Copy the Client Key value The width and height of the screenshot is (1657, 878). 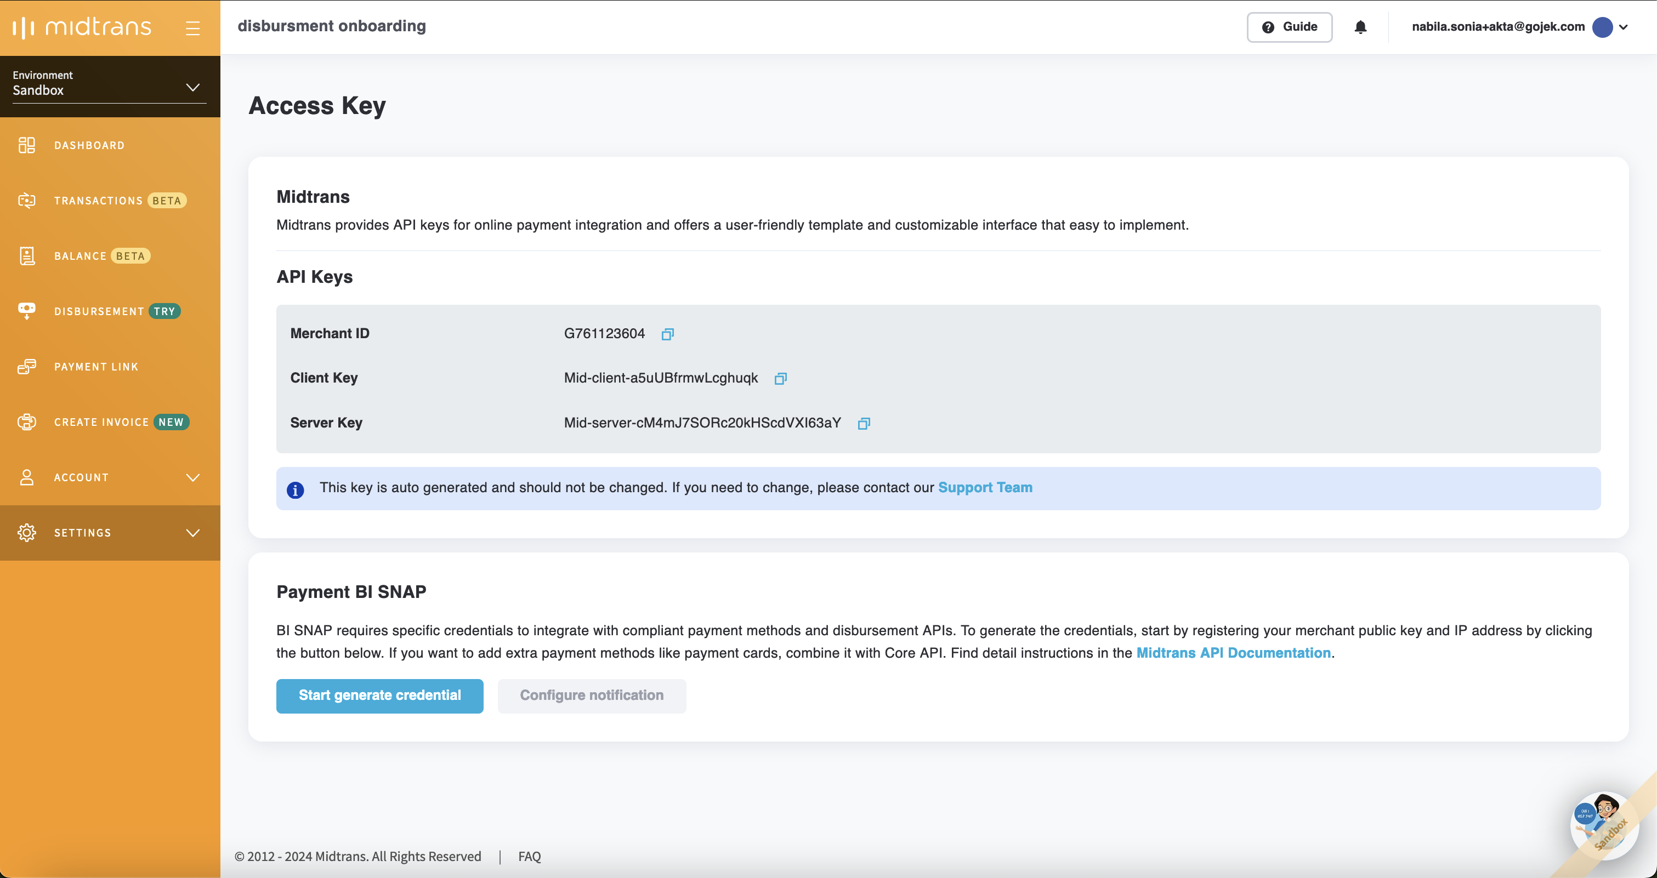780,379
